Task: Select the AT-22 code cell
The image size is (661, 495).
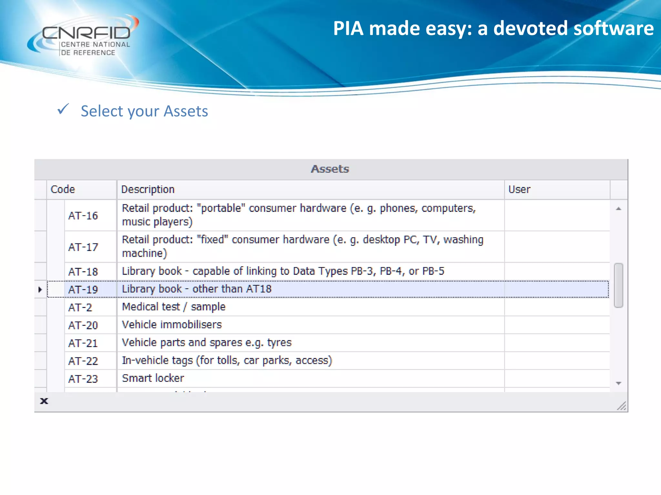Action: click(90, 361)
